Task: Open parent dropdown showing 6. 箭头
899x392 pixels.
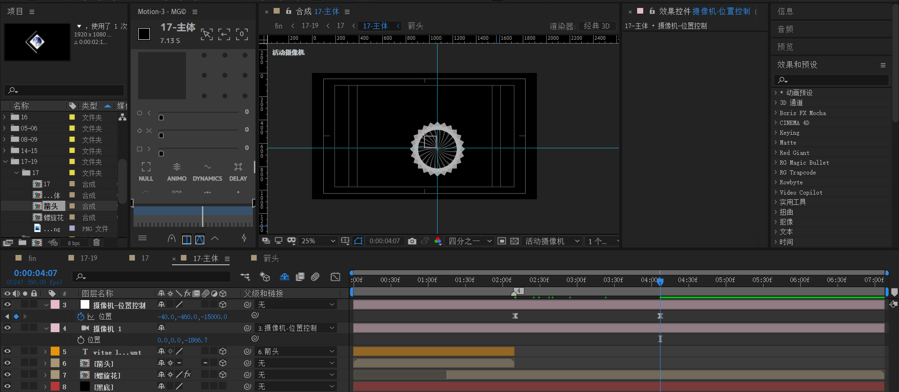Action: 296,351
